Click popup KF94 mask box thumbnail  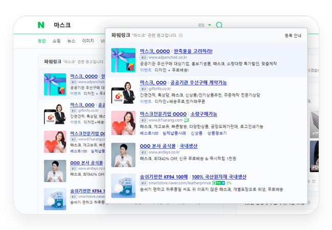coord(124,186)
